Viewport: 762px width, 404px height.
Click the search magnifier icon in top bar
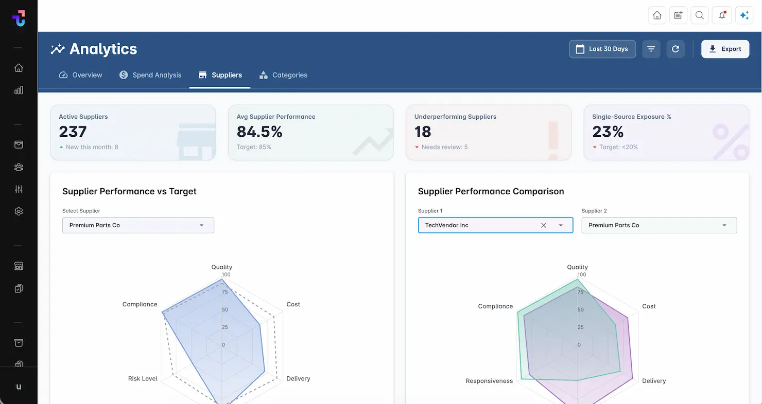tap(700, 15)
